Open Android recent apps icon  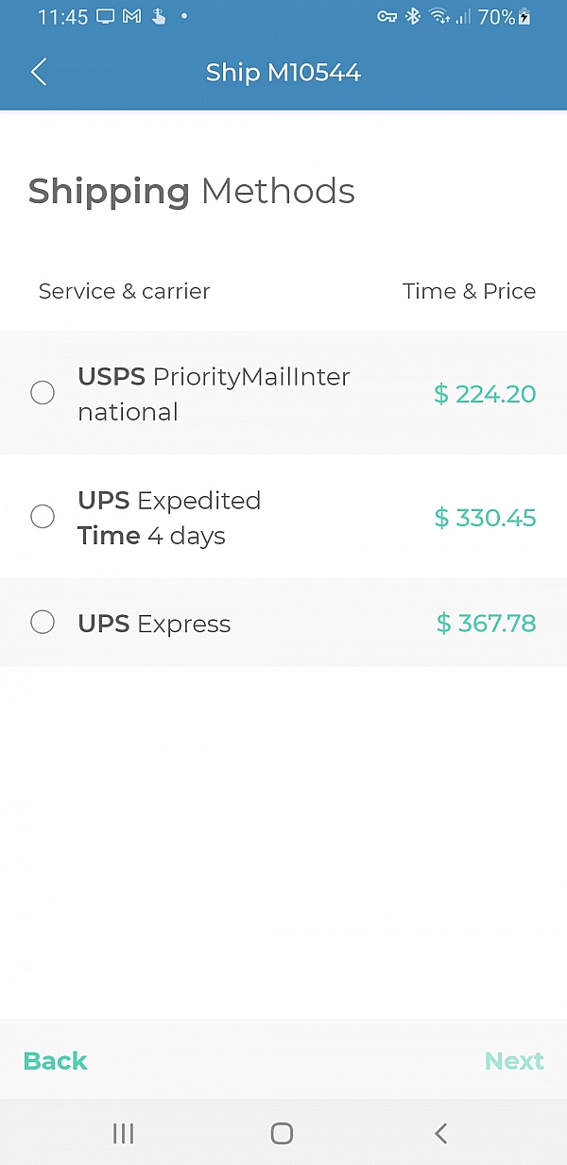tap(123, 1133)
